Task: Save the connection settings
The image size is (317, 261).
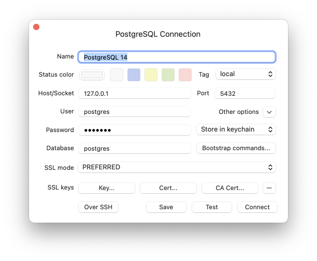Action: pyautogui.click(x=166, y=207)
